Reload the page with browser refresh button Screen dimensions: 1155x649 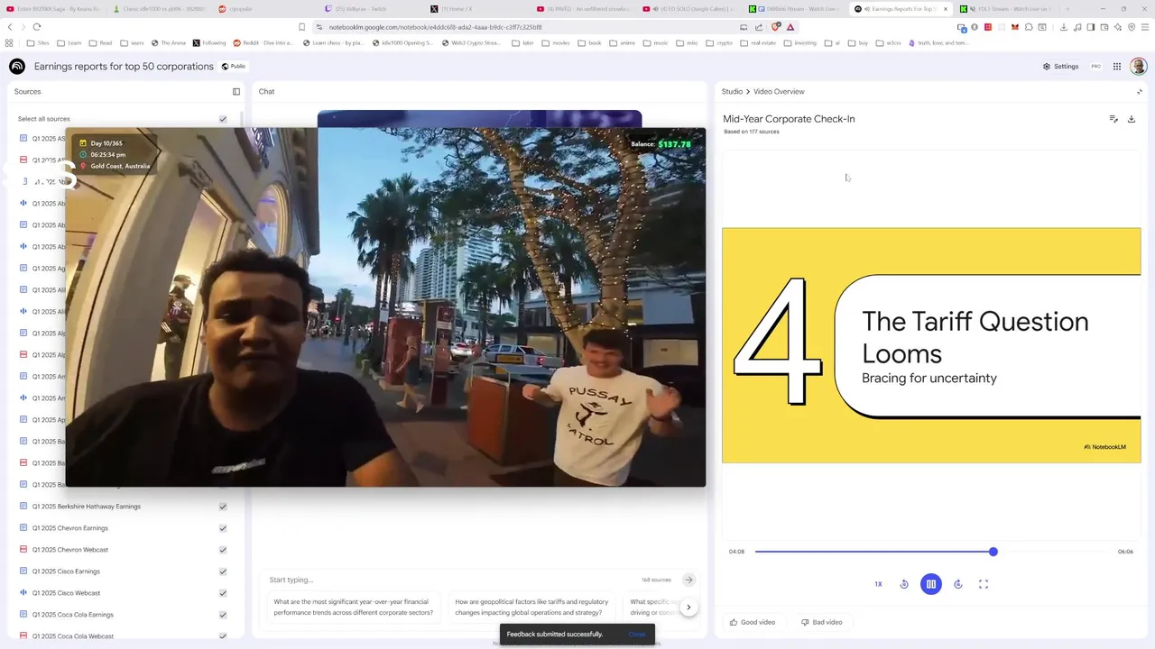pos(36,27)
